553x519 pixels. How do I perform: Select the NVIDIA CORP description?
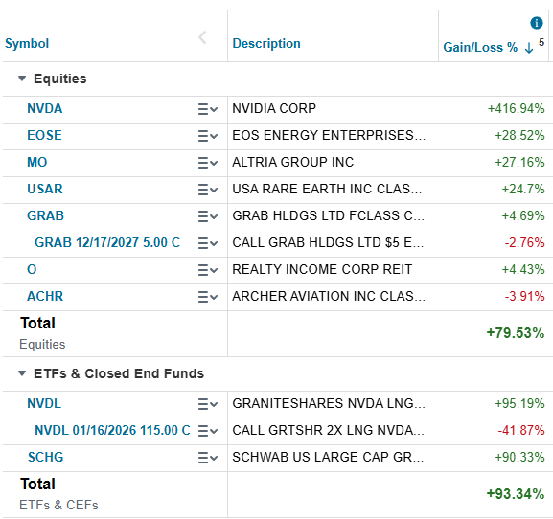point(274,108)
